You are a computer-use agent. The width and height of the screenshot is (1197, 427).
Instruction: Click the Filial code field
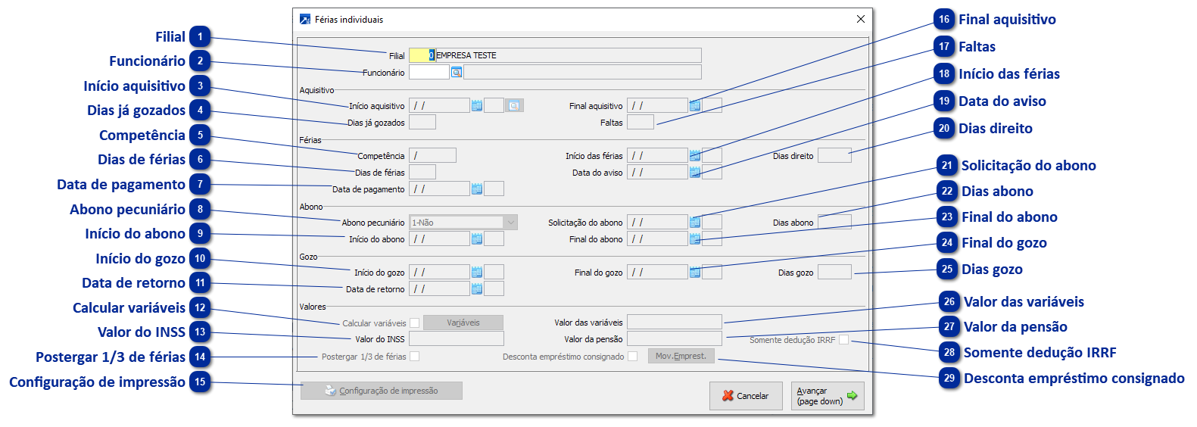(x=422, y=55)
